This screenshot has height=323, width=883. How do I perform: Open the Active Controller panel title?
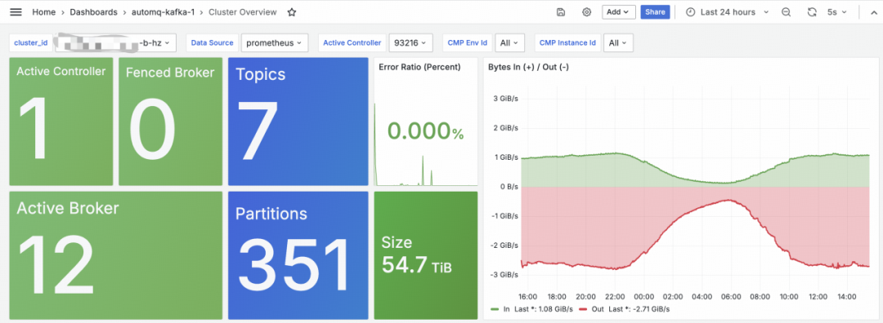(x=61, y=71)
